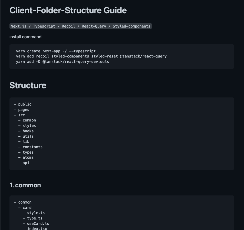Click the useCard.ts file entry
244x230 pixels.
coord(38,224)
